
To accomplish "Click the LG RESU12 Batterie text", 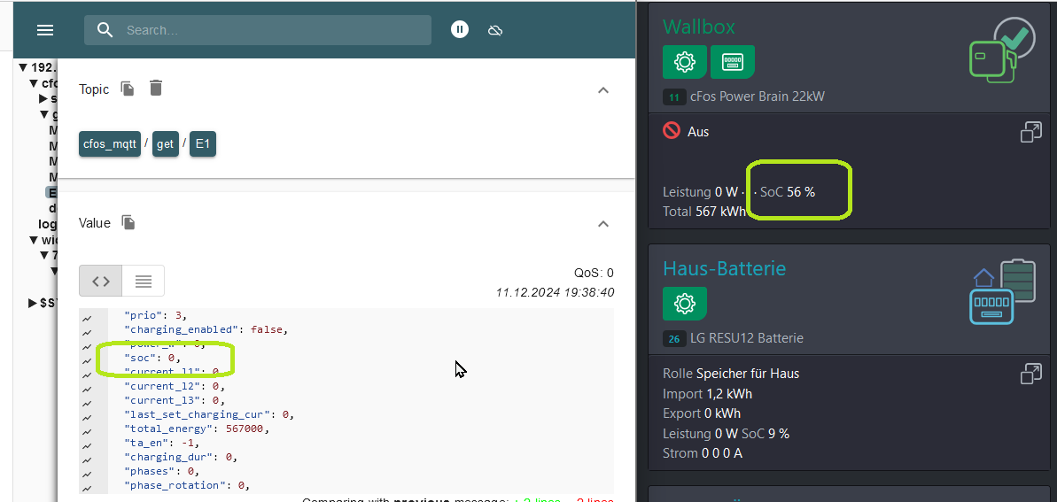I will 746,338.
